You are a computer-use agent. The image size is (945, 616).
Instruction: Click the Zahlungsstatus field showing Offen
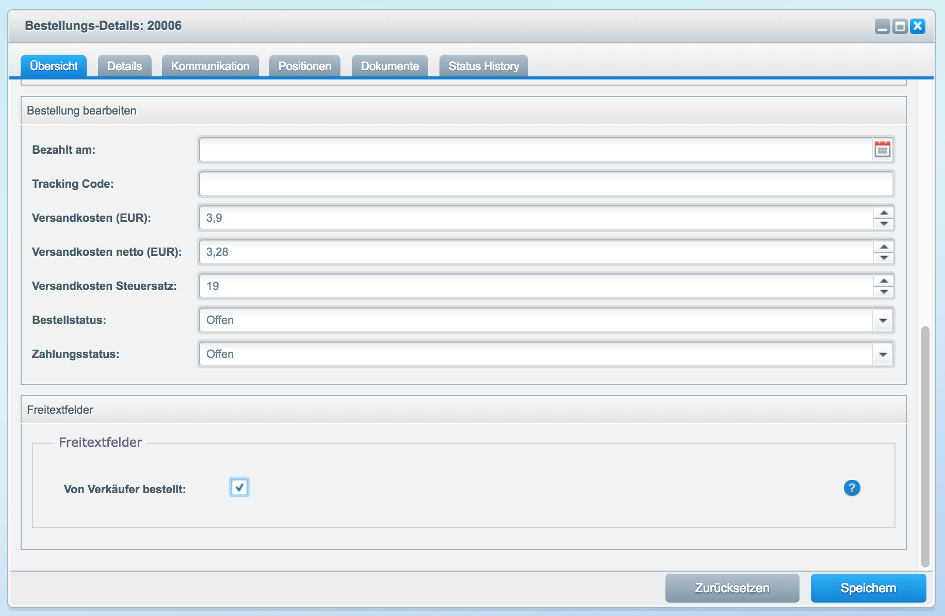click(535, 354)
